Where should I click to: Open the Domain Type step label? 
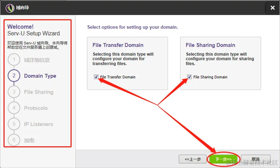click(40, 76)
